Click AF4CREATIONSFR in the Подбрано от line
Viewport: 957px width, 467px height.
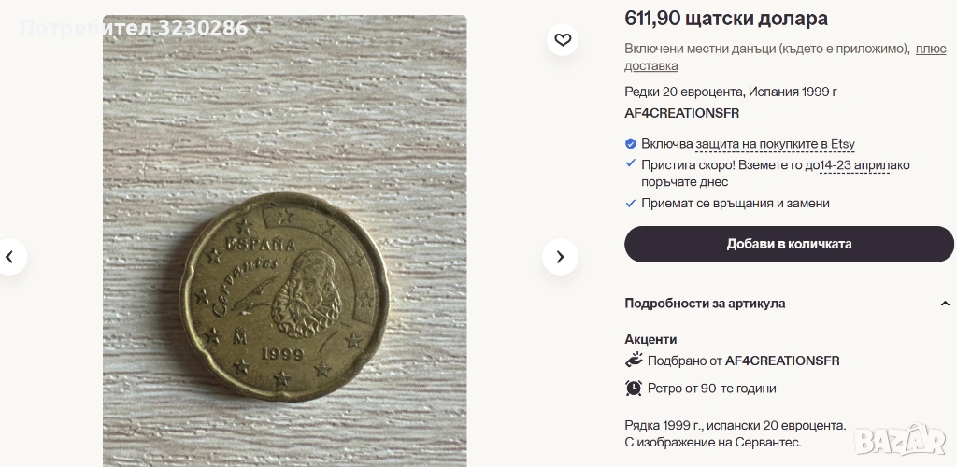coord(782,361)
